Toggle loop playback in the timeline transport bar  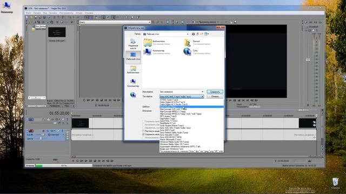point(77,161)
